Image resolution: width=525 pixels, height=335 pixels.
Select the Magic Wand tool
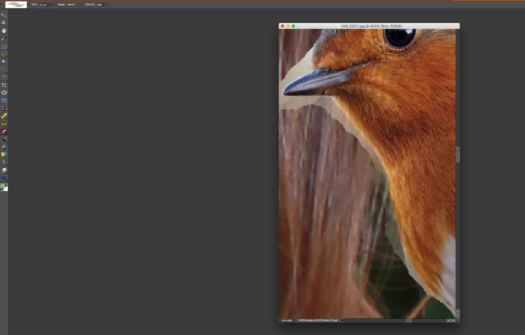pos(4,61)
